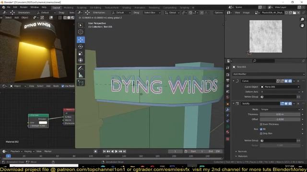Image resolution: width=307 pixels, height=172 pixels.
Task: Switch to the Layout workspace tab
Action: 57,8
